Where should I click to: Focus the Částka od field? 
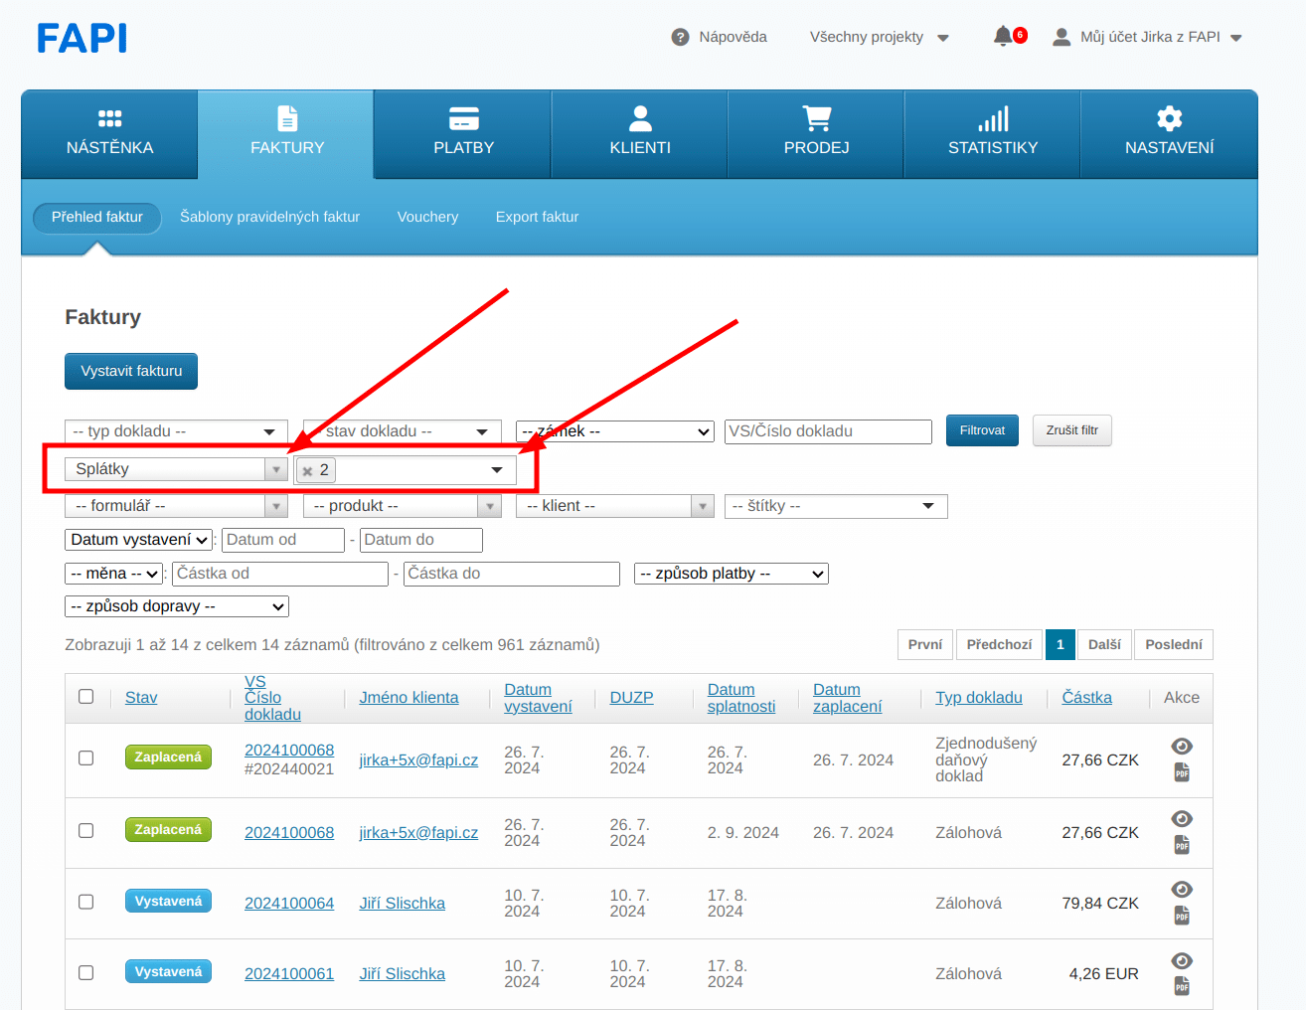(280, 574)
